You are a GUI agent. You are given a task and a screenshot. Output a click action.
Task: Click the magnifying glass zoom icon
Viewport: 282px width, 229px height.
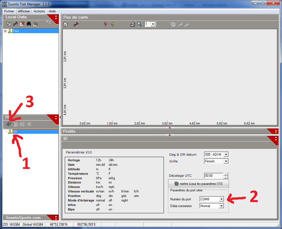click(x=139, y=24)
